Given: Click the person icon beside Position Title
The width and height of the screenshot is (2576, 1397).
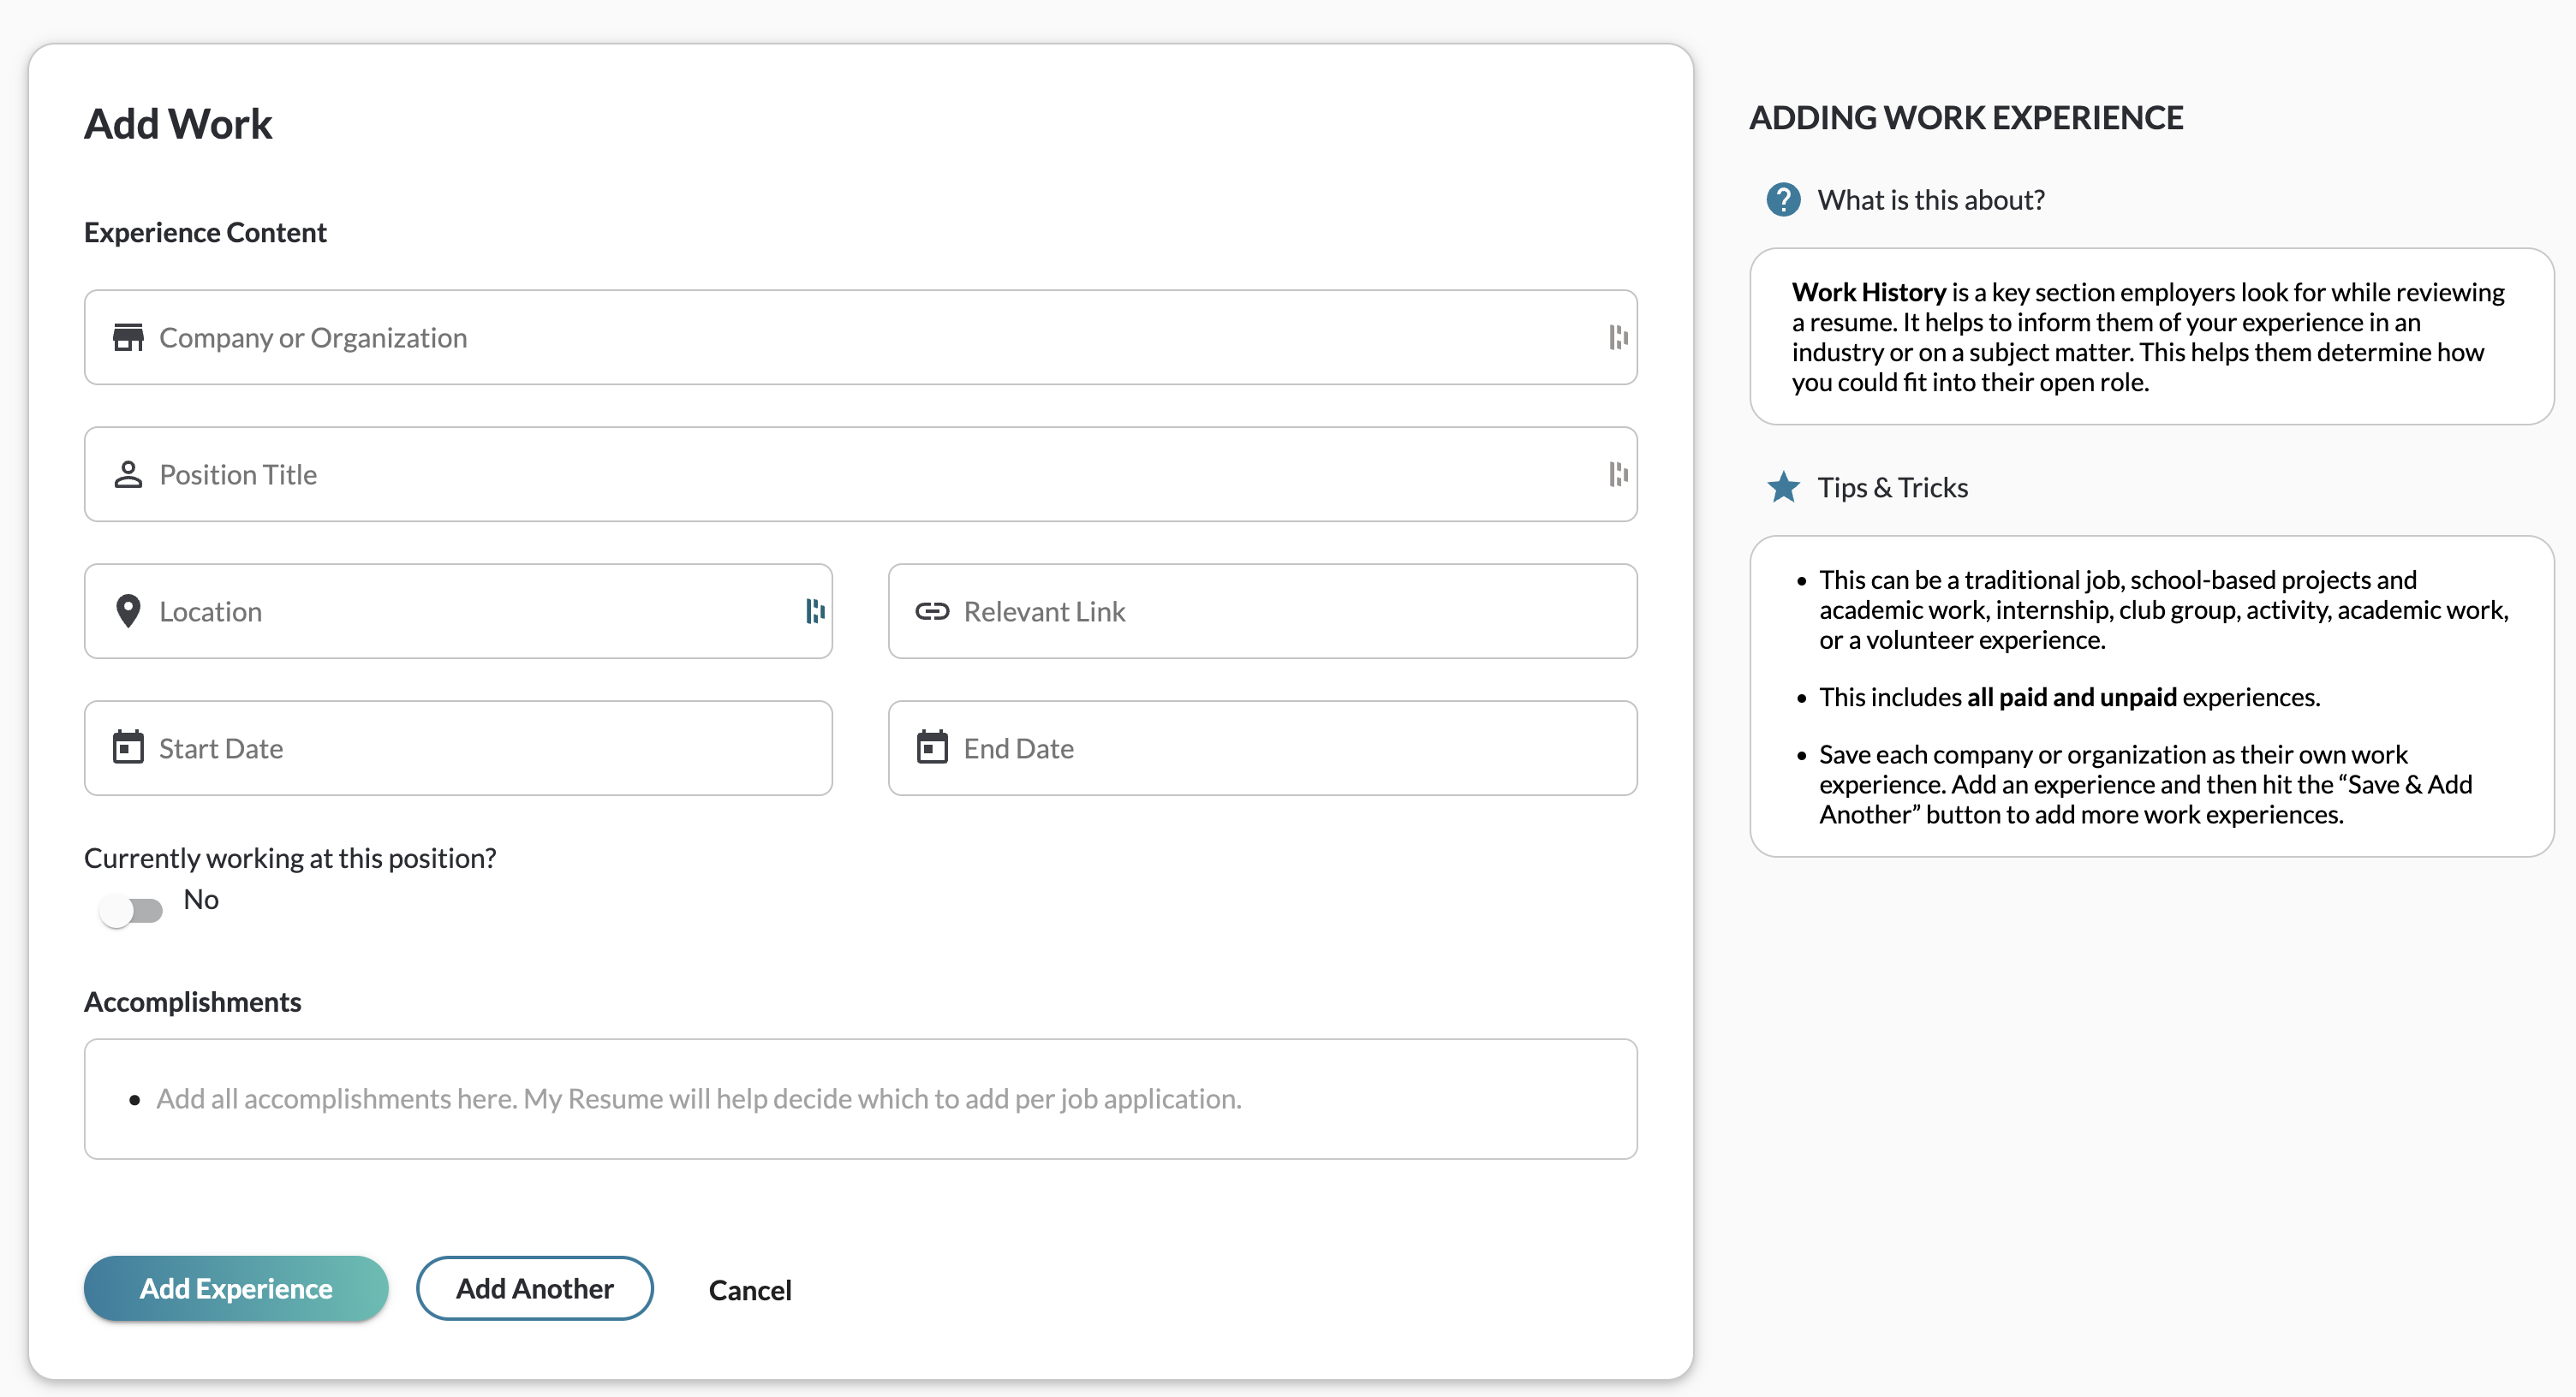Looking at the screenshot, I should [128, 475].
